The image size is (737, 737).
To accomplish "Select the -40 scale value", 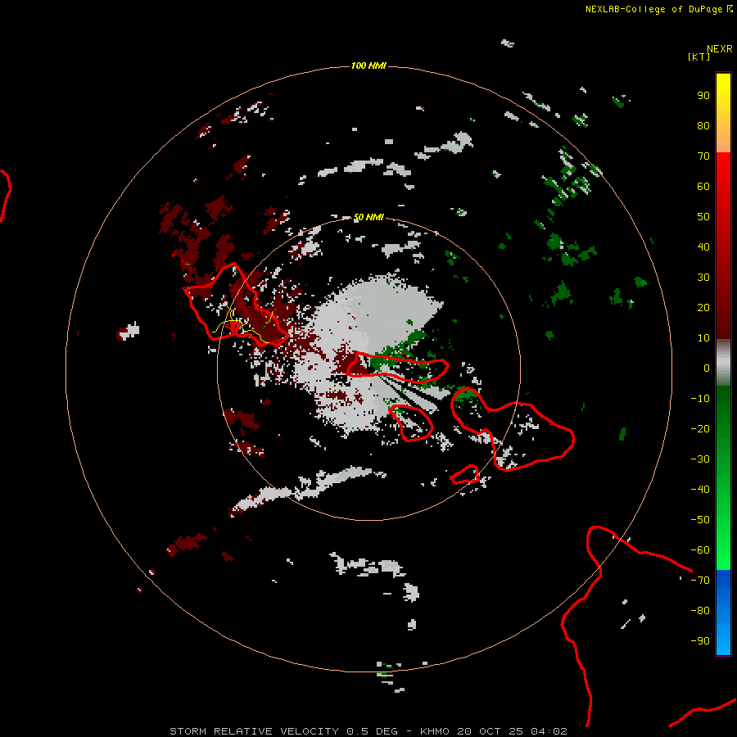I will (700, 490).
